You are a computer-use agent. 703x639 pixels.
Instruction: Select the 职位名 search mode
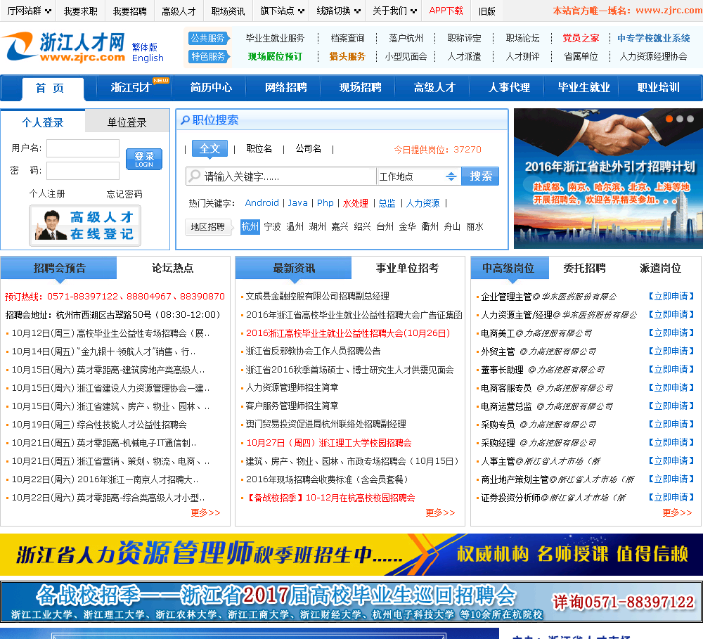pyautogui.click(x=259, y=148)
